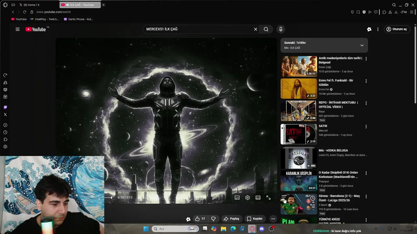Play Emre Fel ft. Funktakl - Bir Güldün
417x234 pixels.
[299, 88]
